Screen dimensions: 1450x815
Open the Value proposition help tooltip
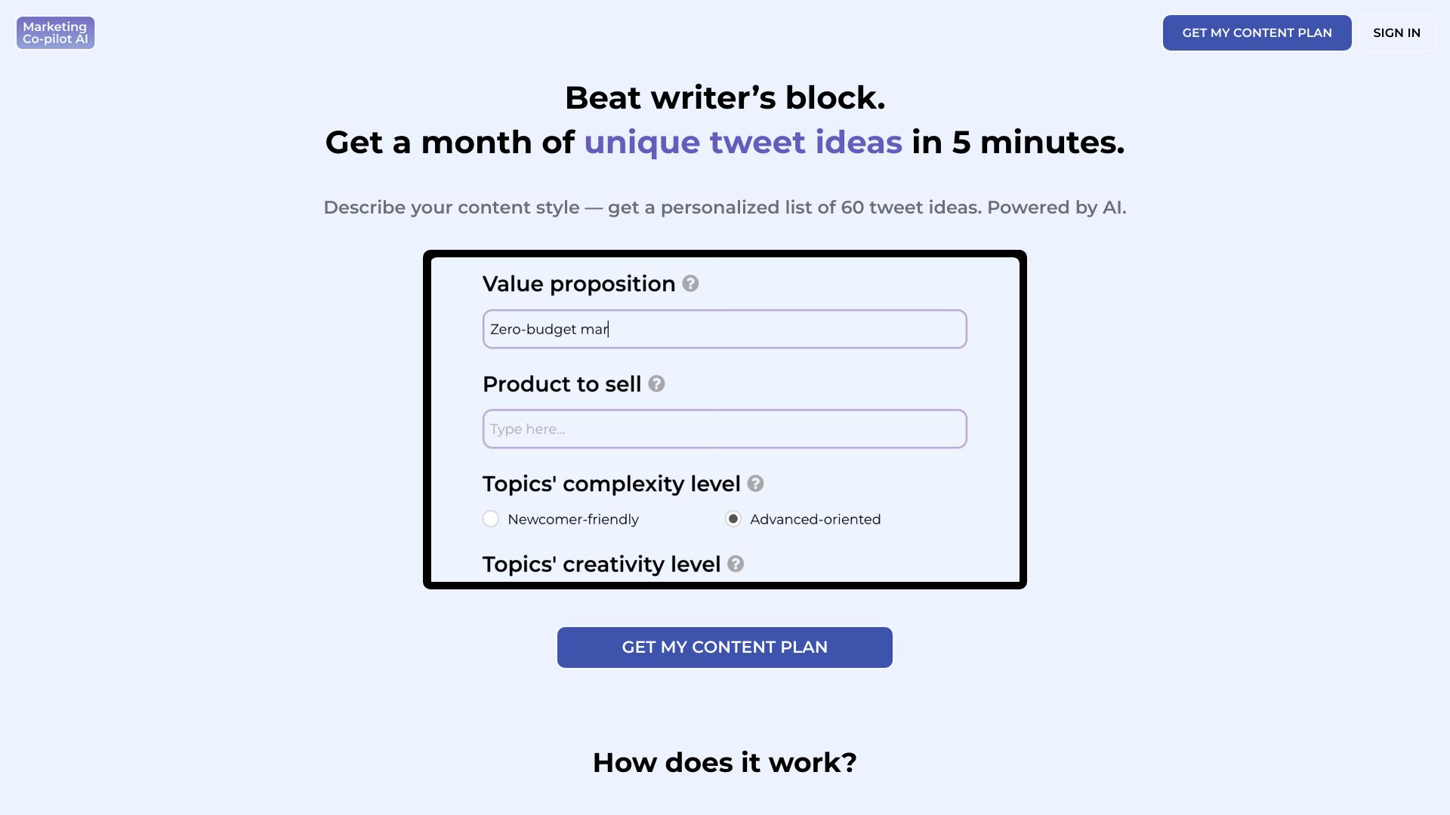[x=690, y=284]
